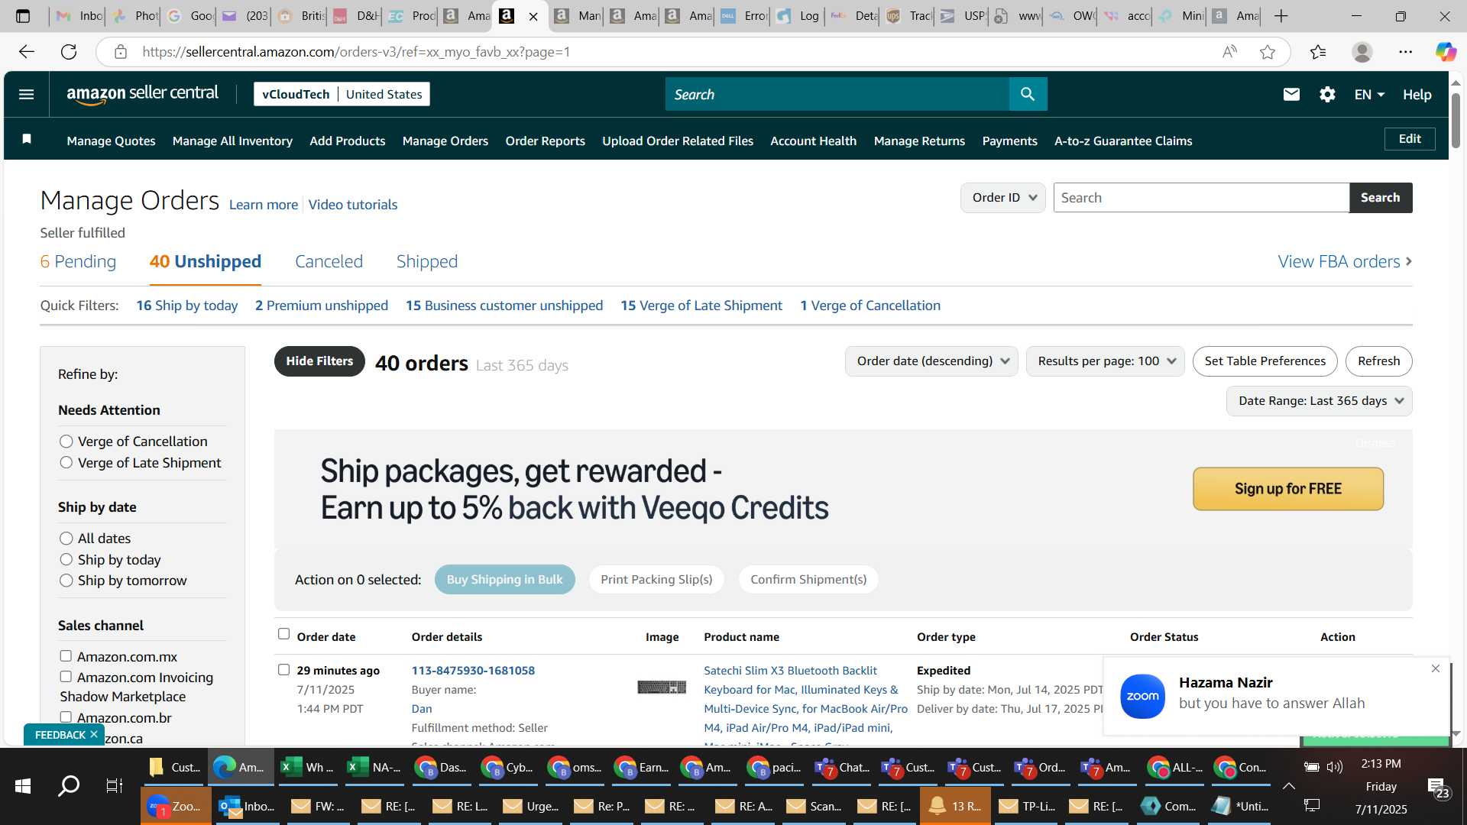
Task: Toggle the select-all orders checkbox
Action: (x=283, y=634)
